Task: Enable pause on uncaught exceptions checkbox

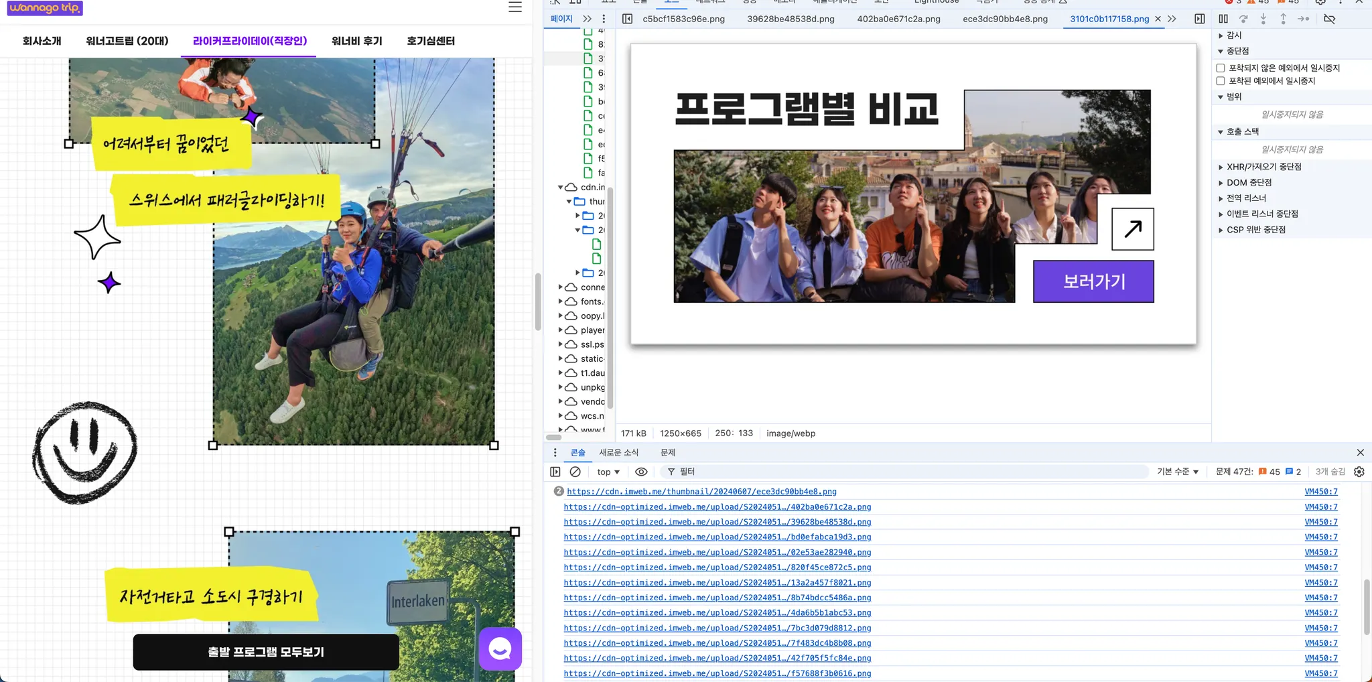Action: tap(1221, 68)
